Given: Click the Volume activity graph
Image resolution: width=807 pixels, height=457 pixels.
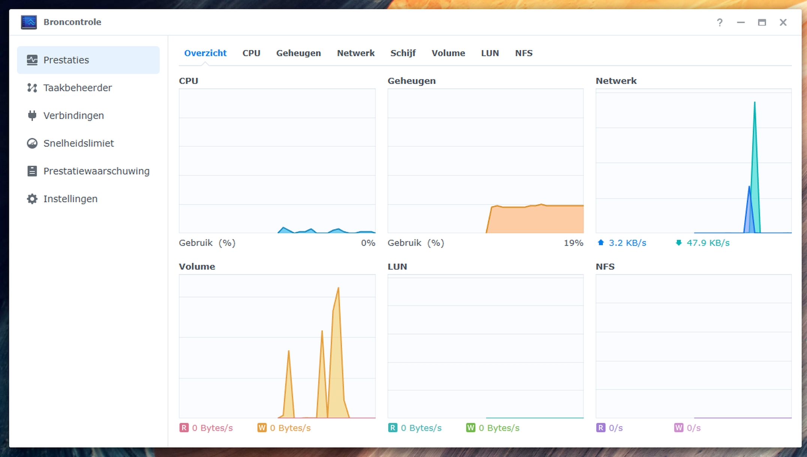Looking at the screenshot, I should click(277, 346).
